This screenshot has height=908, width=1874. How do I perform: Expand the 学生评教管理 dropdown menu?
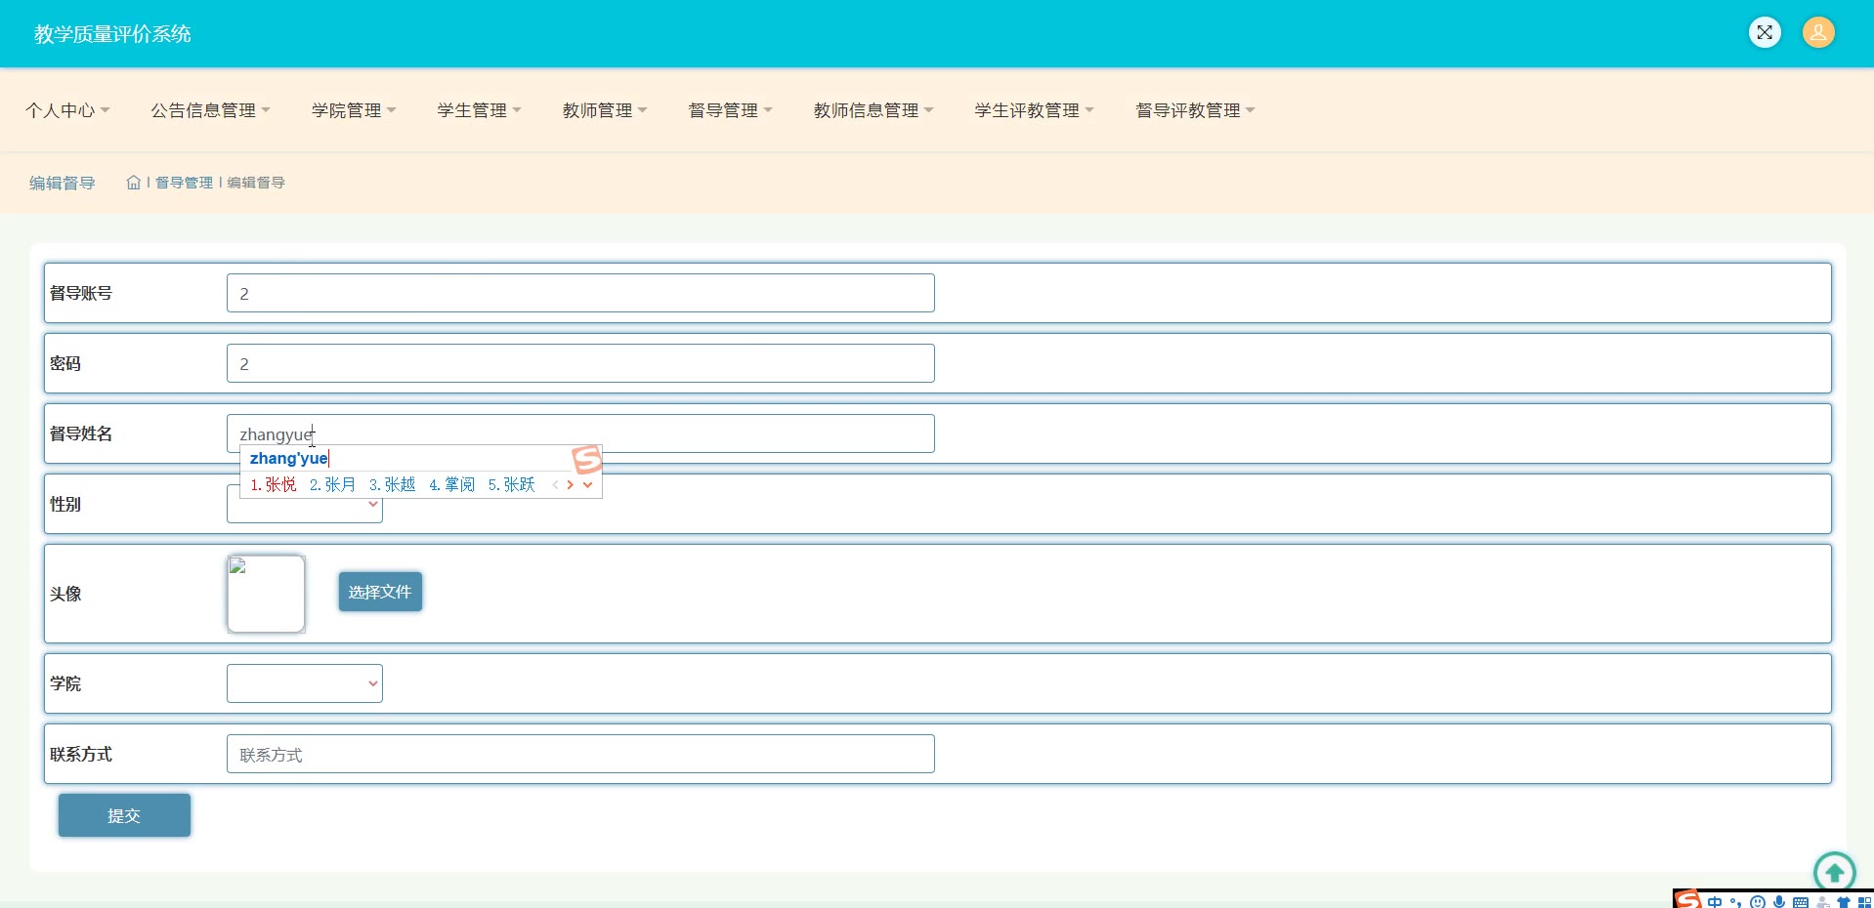click(1034, 110)
